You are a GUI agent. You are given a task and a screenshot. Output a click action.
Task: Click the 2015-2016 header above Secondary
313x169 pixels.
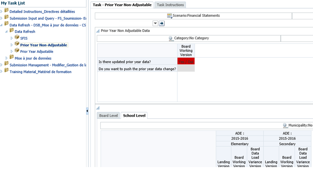pyautogui.click(x=287, y=139)
